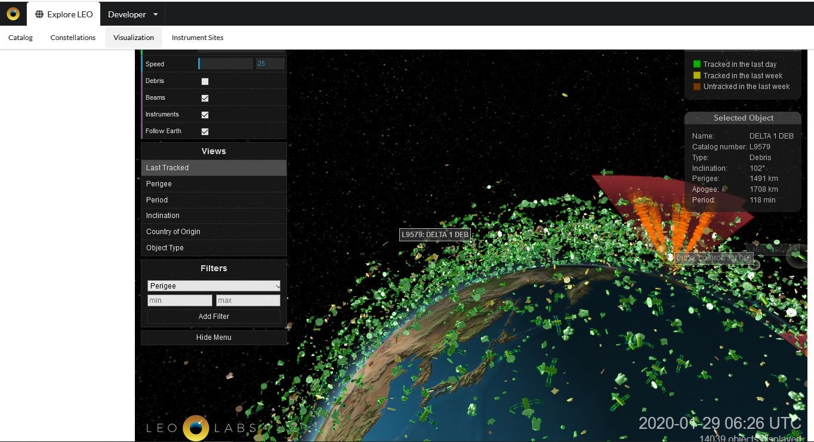
Task: Click the L9579: DELTA 1 DEB label
Action: [435, 235]
